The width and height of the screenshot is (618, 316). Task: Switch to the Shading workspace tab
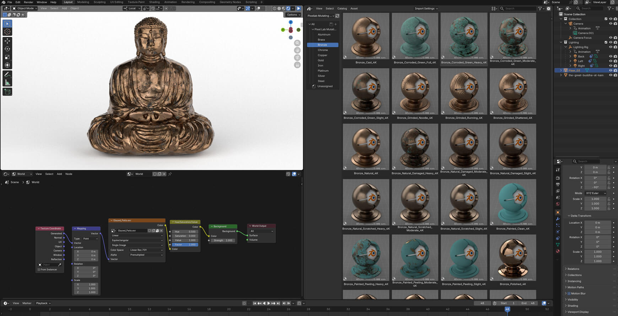[154, 2]
